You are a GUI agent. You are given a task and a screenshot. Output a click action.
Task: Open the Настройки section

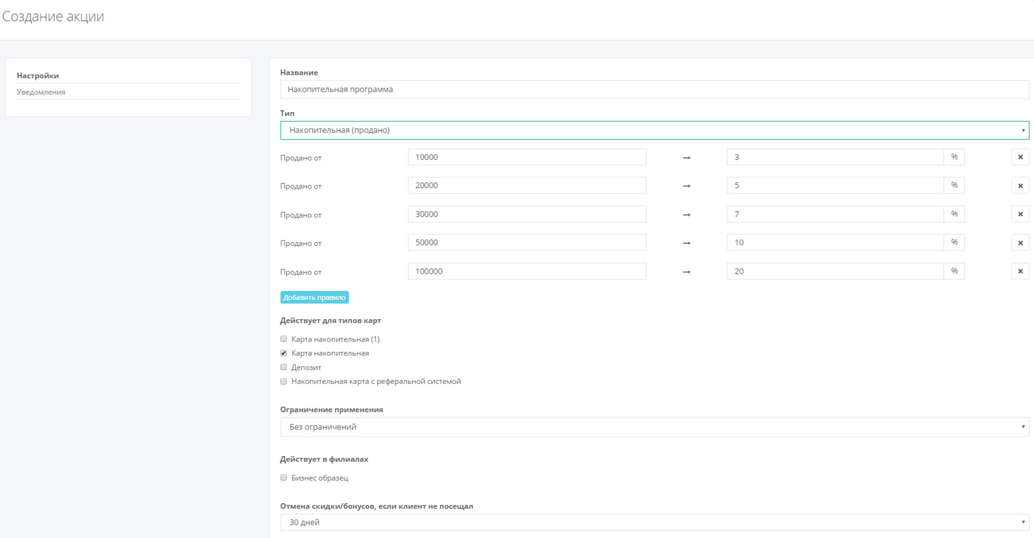38,76
